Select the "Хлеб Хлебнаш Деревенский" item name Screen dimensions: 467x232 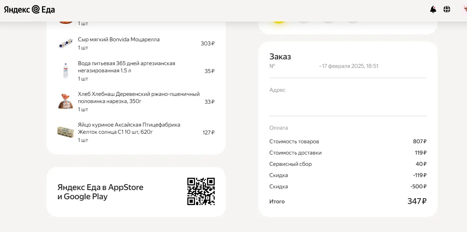tap(139, 98)
